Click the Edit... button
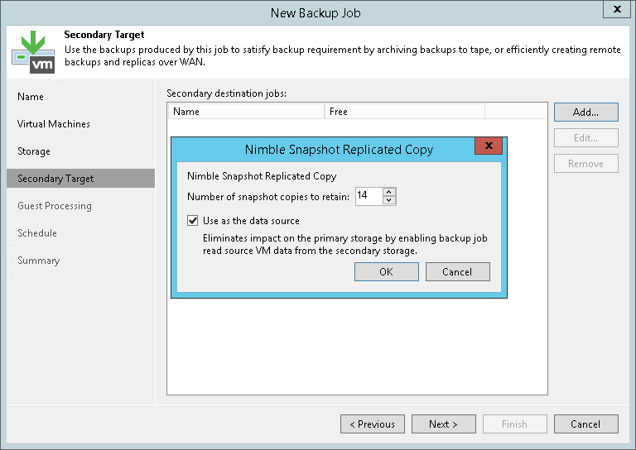Image resolution: width=636 pixels, height=450 pixels. [x=586, y=138]
